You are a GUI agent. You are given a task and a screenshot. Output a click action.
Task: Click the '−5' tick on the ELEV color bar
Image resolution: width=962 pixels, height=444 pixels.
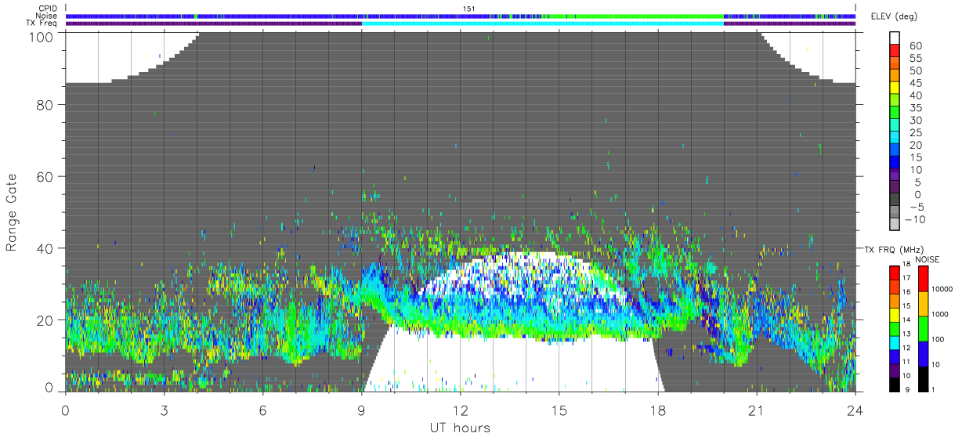916,207
